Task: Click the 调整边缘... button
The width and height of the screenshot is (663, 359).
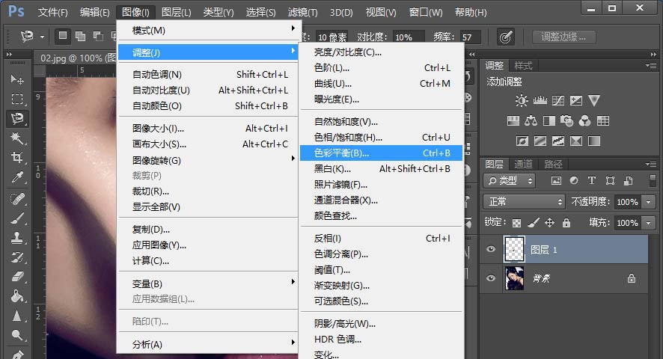Action: coord(563,37)
